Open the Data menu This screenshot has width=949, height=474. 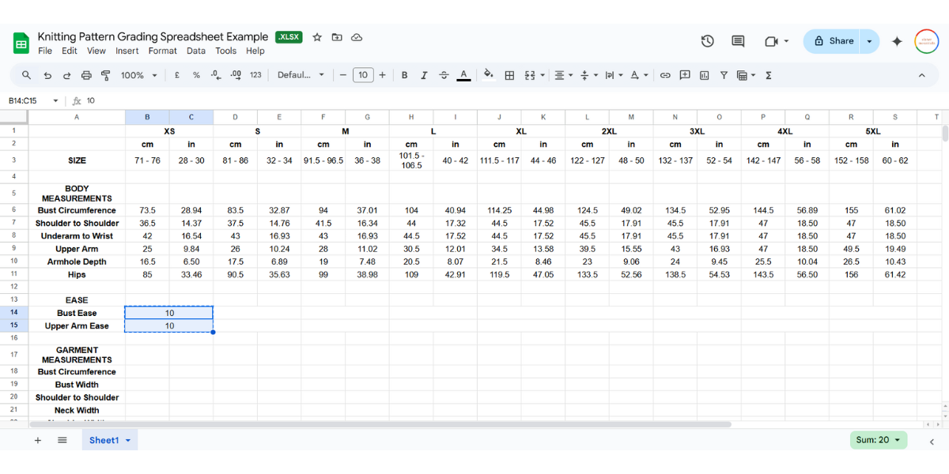pos(196,51)
